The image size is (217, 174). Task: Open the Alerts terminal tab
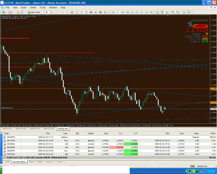tap(31, 162)
